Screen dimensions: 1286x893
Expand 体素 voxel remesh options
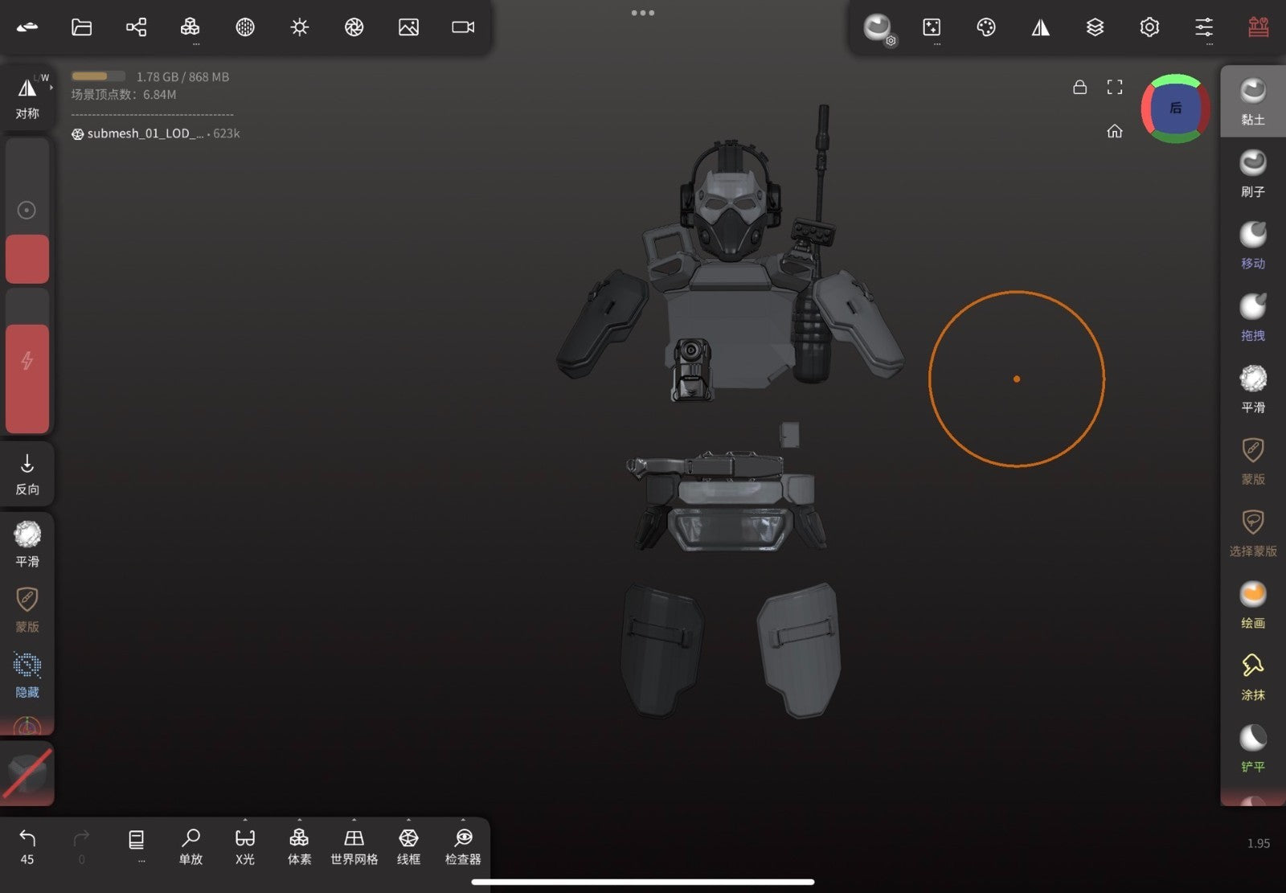[x=299, y=846]
